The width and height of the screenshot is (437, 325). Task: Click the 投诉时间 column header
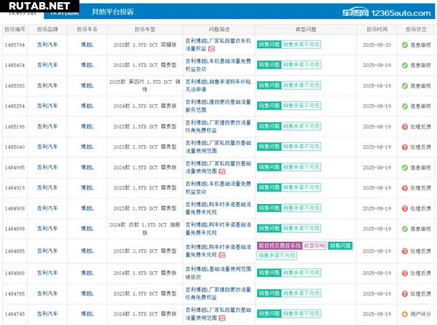pyautogui.click(x=377, y=29)
